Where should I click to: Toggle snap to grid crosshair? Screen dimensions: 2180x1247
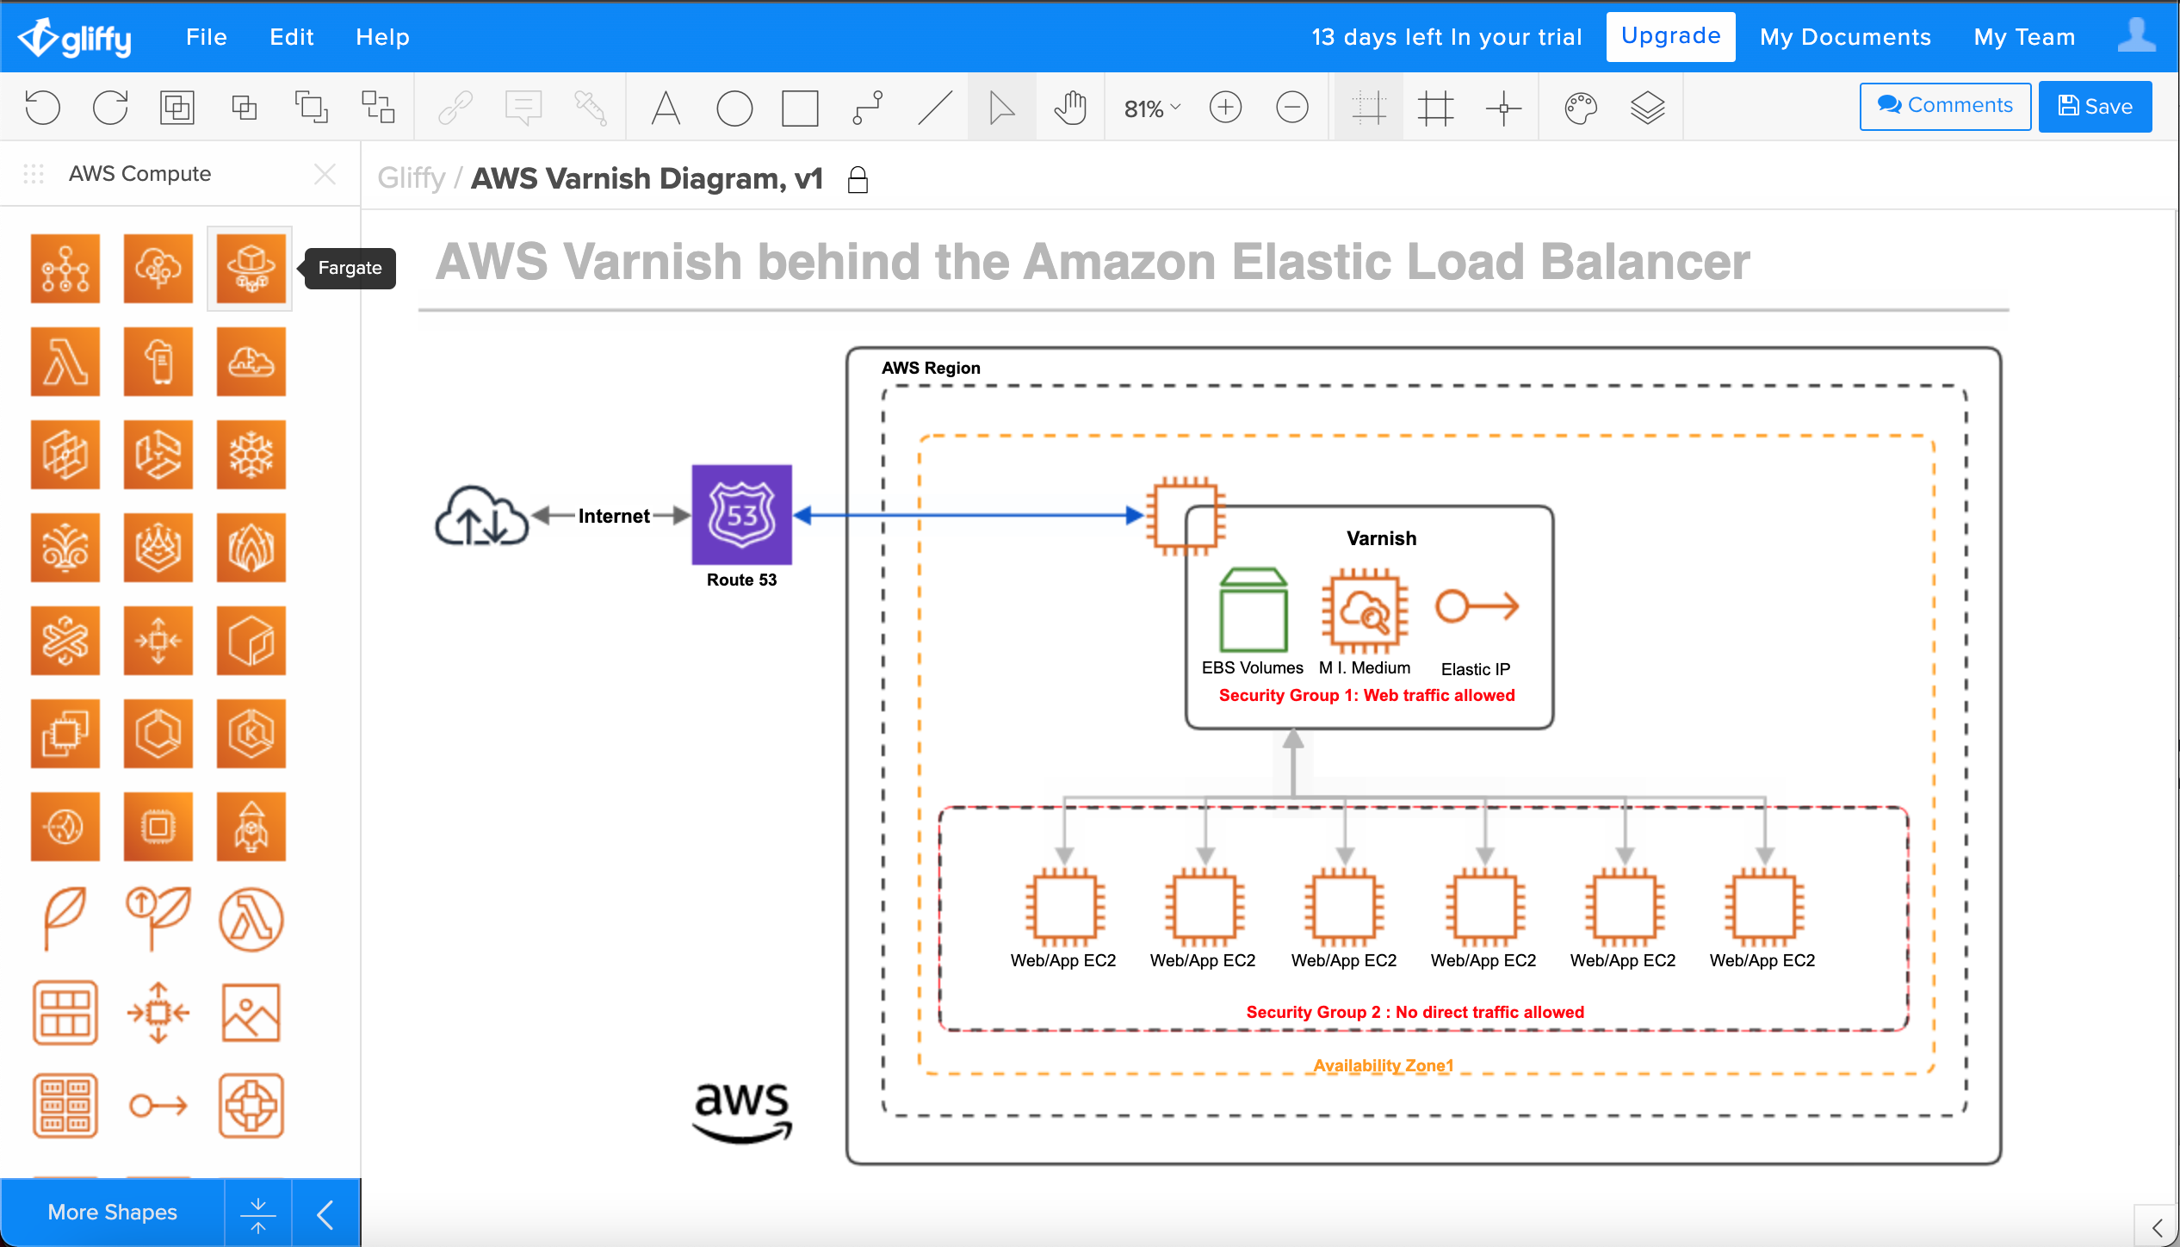pyautogui.click(x=1503, y=108)
